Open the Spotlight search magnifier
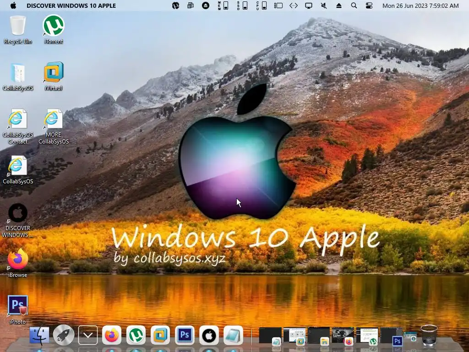Screen dimensions: 469x352 click(x=354, y=5)
